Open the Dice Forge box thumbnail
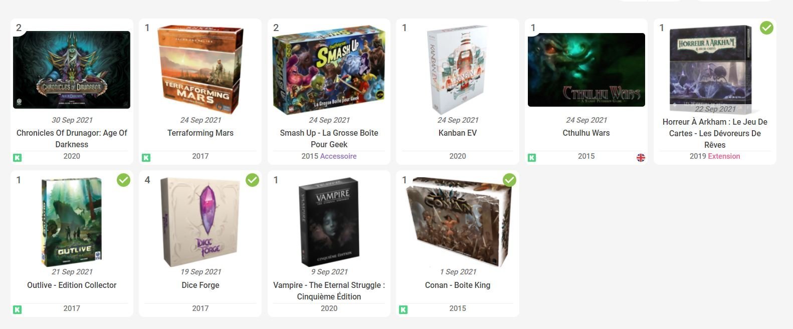Viewport: 793px width, 329px height. pos(201,221)
